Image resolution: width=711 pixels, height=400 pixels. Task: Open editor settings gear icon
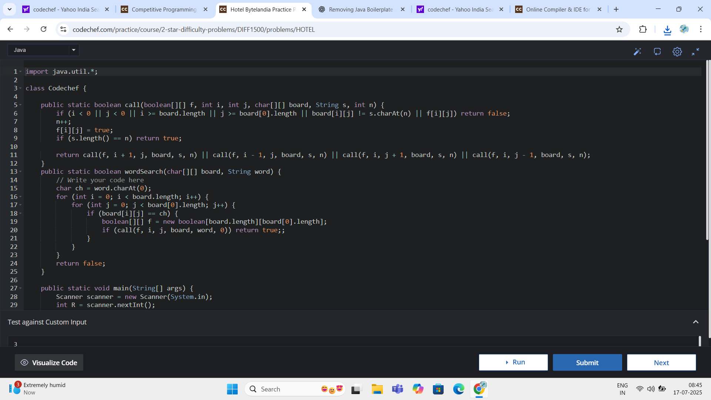(x=677, y=52)
